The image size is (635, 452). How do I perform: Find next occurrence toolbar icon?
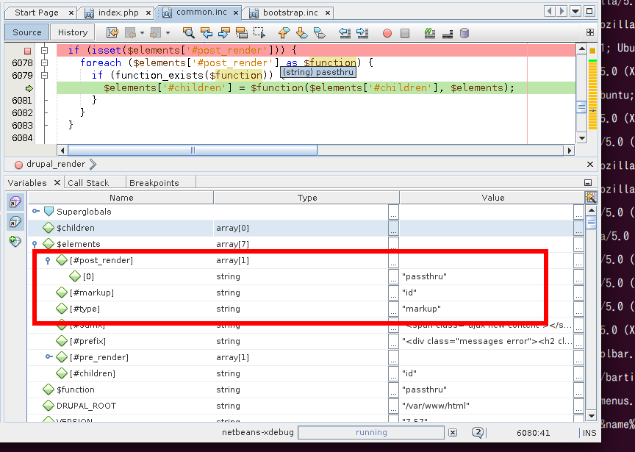[224, 33]
